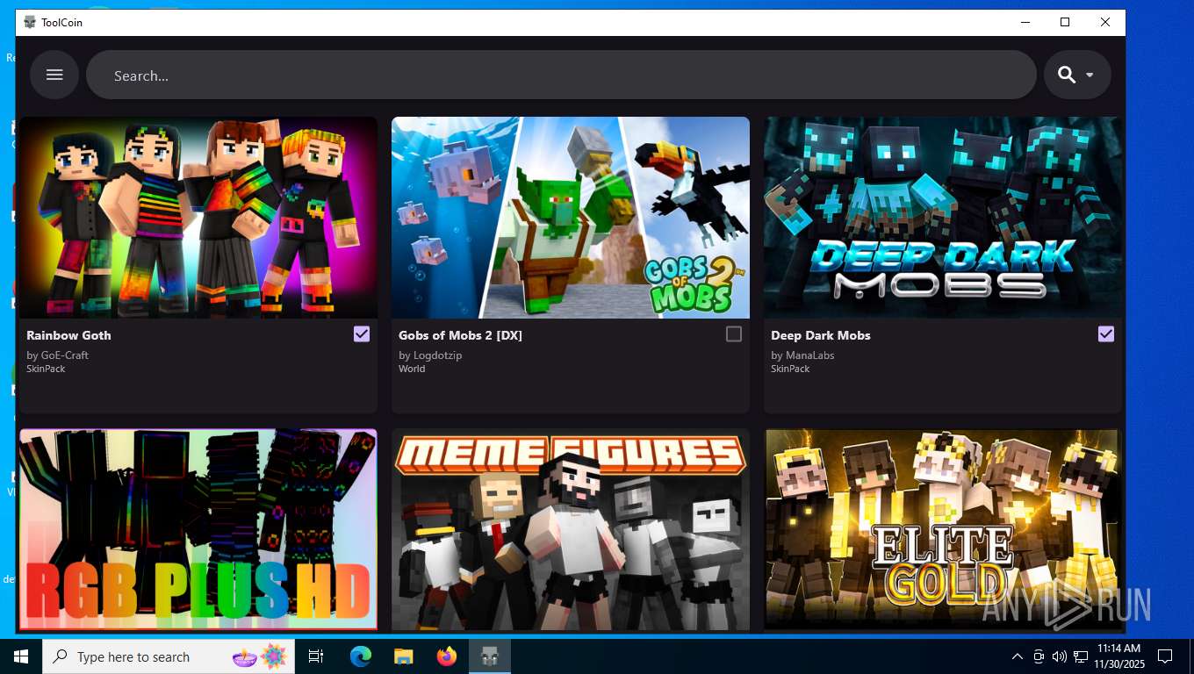Click the "by GoE-Craft" author text
Viewport: 1194px width, 674px height.
pos(57,355)
